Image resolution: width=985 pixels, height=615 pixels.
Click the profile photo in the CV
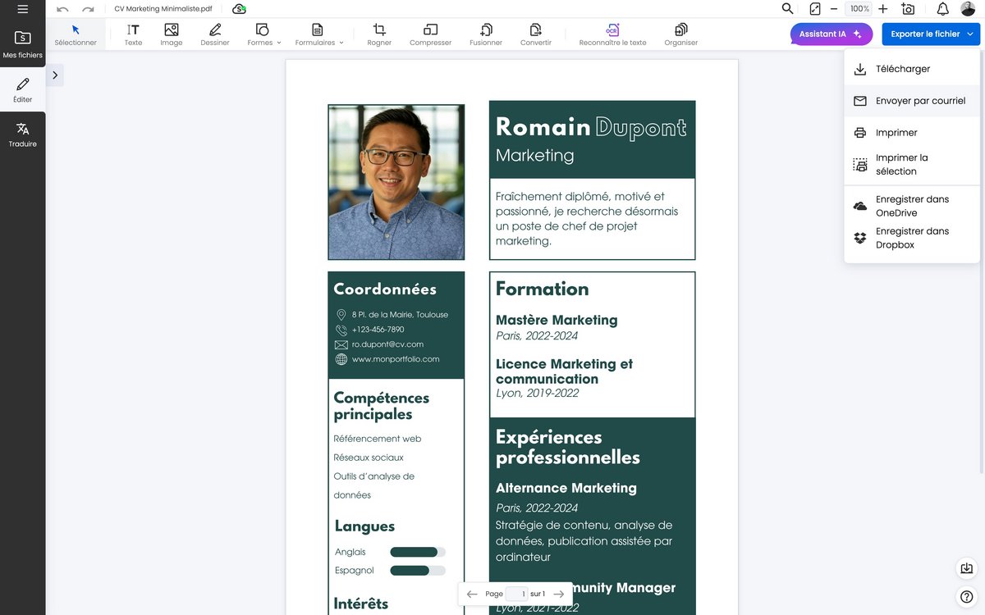(x=396, y=182)
